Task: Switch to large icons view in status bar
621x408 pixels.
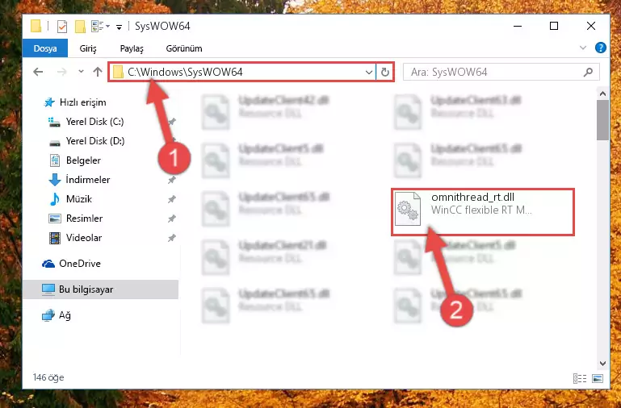Action: click(x=598, y=378)
